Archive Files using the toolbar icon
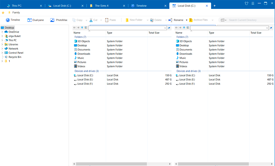275x166 pixels. tap(199, 20)
